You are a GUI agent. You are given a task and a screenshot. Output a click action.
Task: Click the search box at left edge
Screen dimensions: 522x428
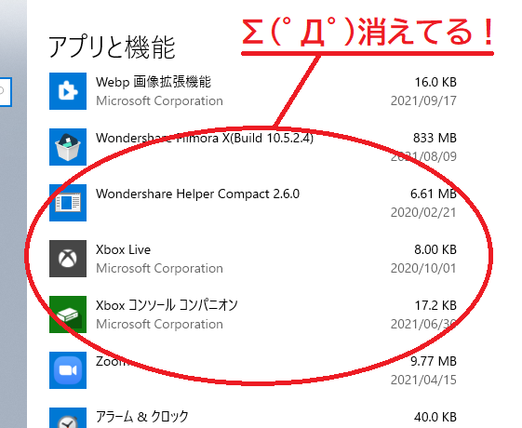click(6, 92)
